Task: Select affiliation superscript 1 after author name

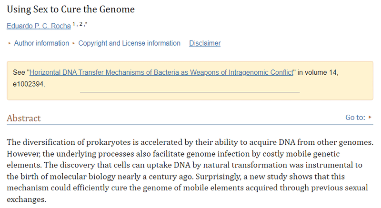Action: (x=74, y=24)
